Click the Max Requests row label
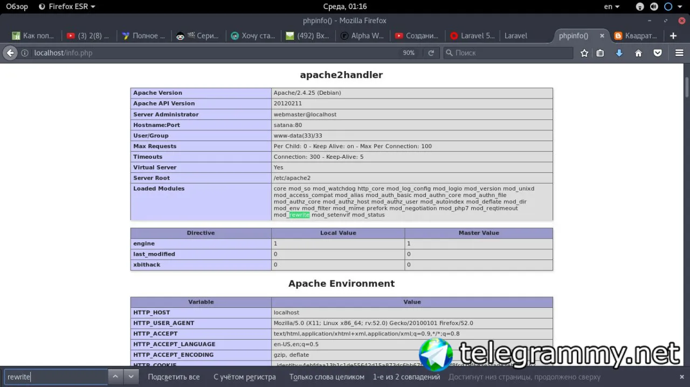Viewport: 690px width, 387px height. coord(155,146)
